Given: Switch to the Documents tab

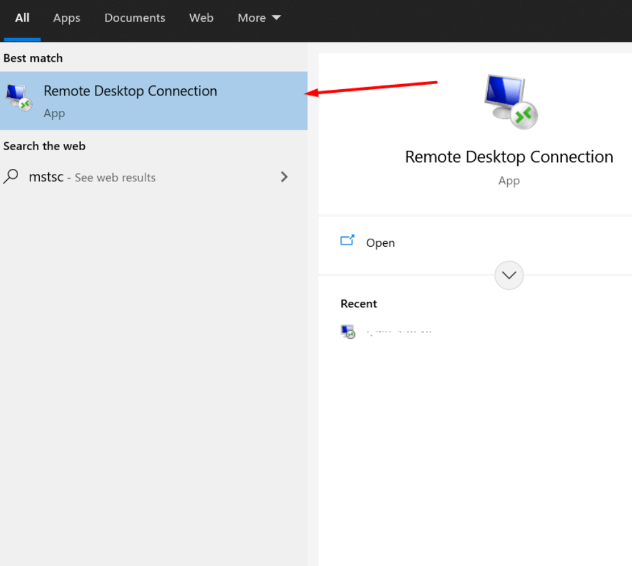Looking at the screenshot, I should 134,17.
